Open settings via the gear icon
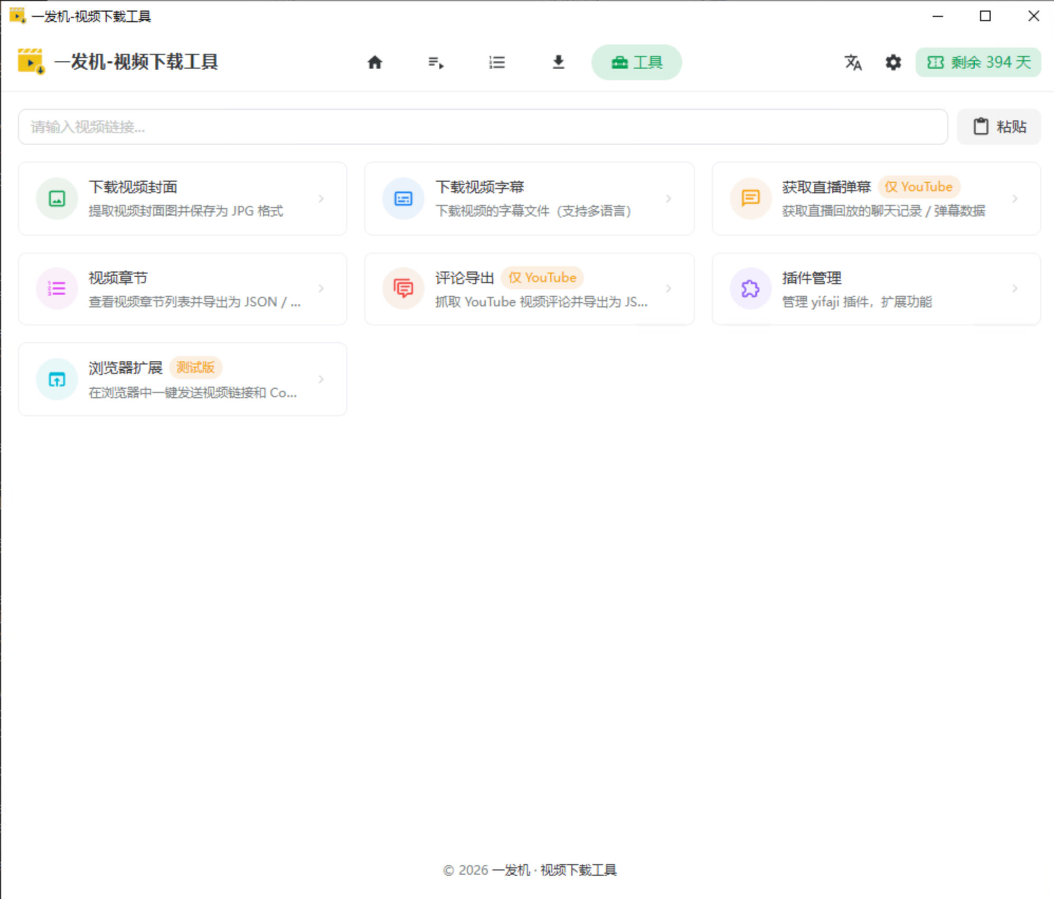 (x=893, y=62)
